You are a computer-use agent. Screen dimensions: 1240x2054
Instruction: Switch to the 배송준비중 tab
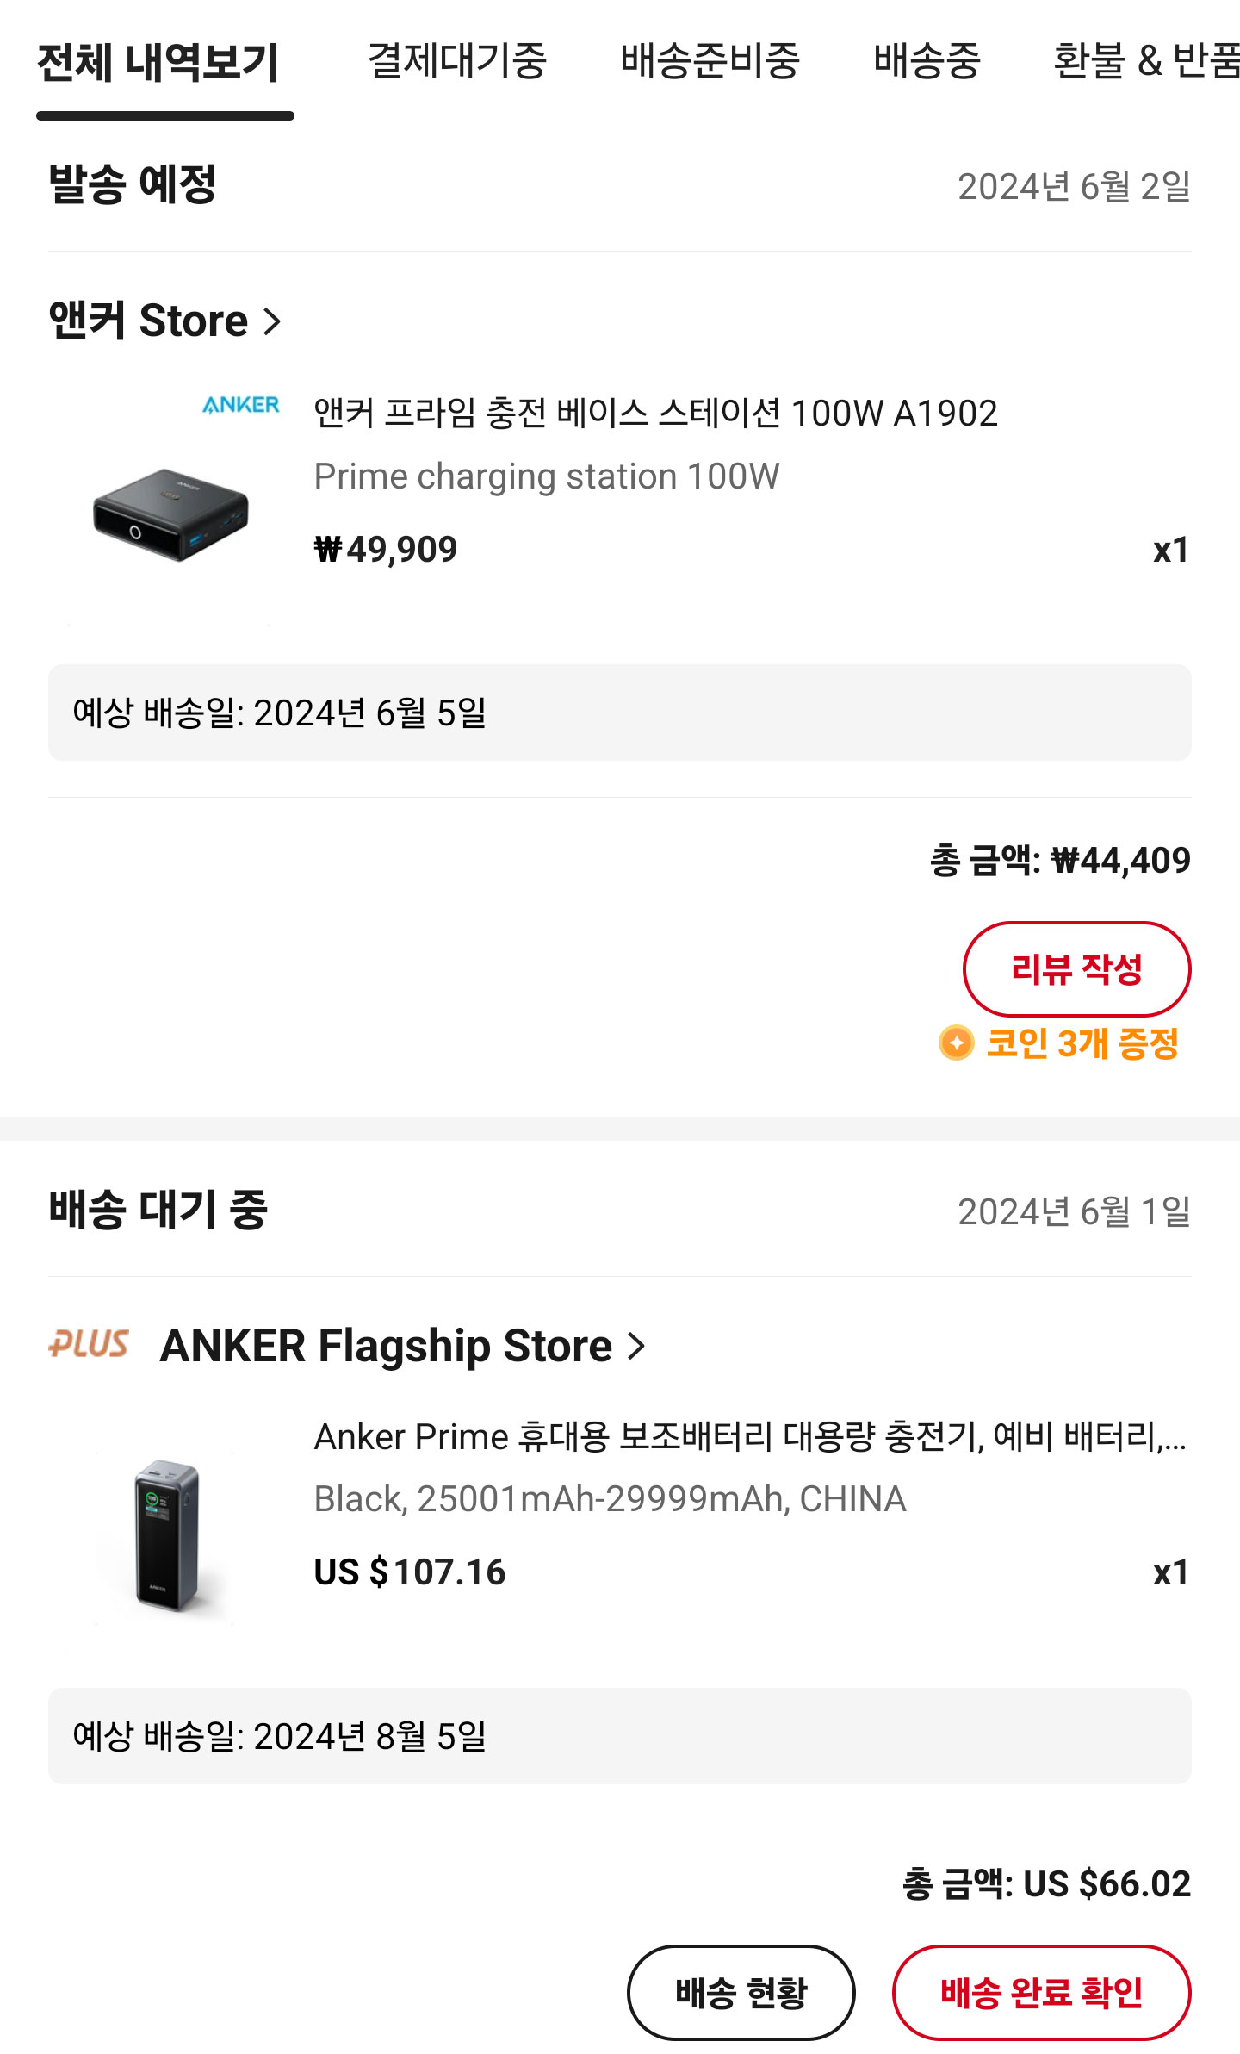coord(710,61)
